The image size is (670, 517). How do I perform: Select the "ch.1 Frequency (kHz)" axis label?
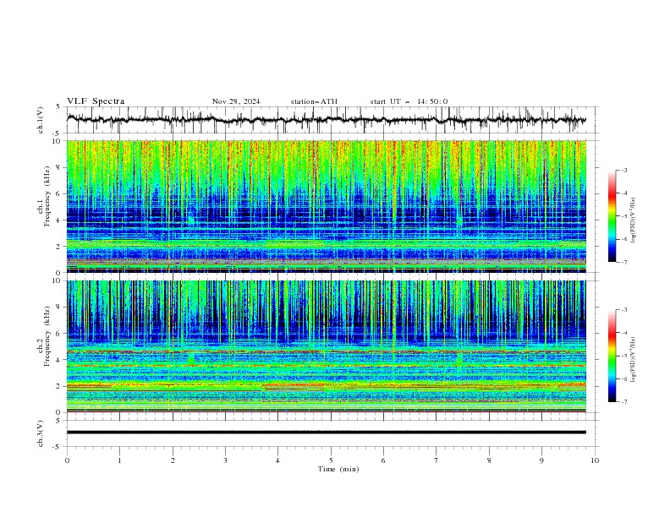[43, 196]
